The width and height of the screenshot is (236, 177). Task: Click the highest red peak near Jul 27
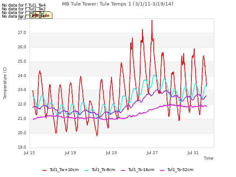pyautogui.click(x=152, y=21)
